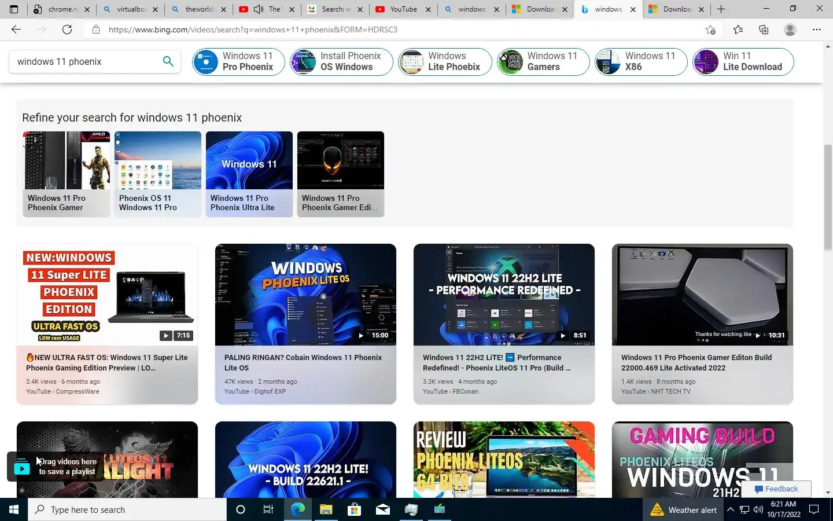The height and width of the screenshot is (521, 833).
Task: Click the site info lock icon
Action: pos(96,30)
